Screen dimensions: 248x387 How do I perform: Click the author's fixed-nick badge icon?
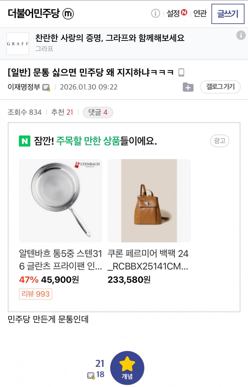tap(46, 87)
